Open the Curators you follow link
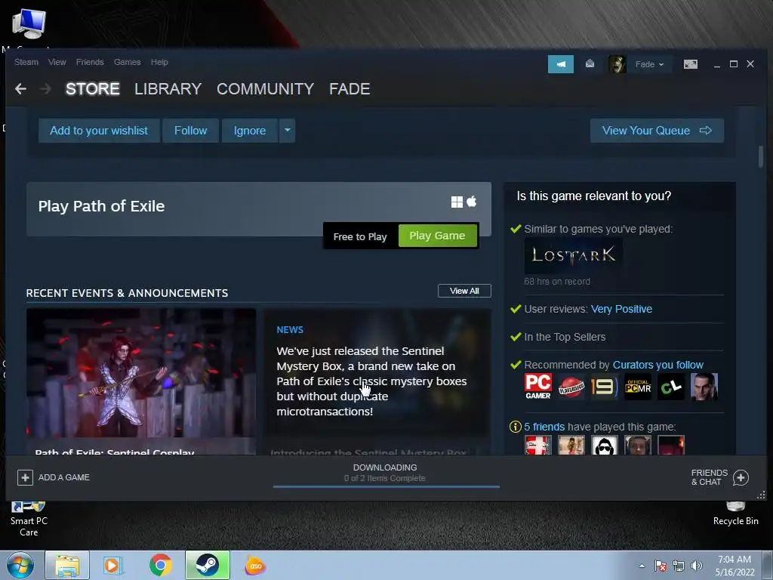 pyautogui.click(x=658, y=365)
